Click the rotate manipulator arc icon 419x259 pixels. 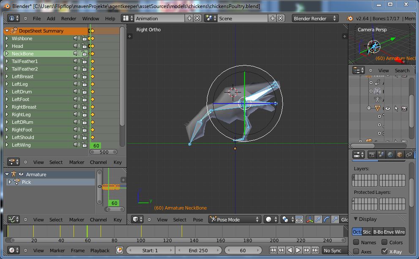tap(326, 220)
